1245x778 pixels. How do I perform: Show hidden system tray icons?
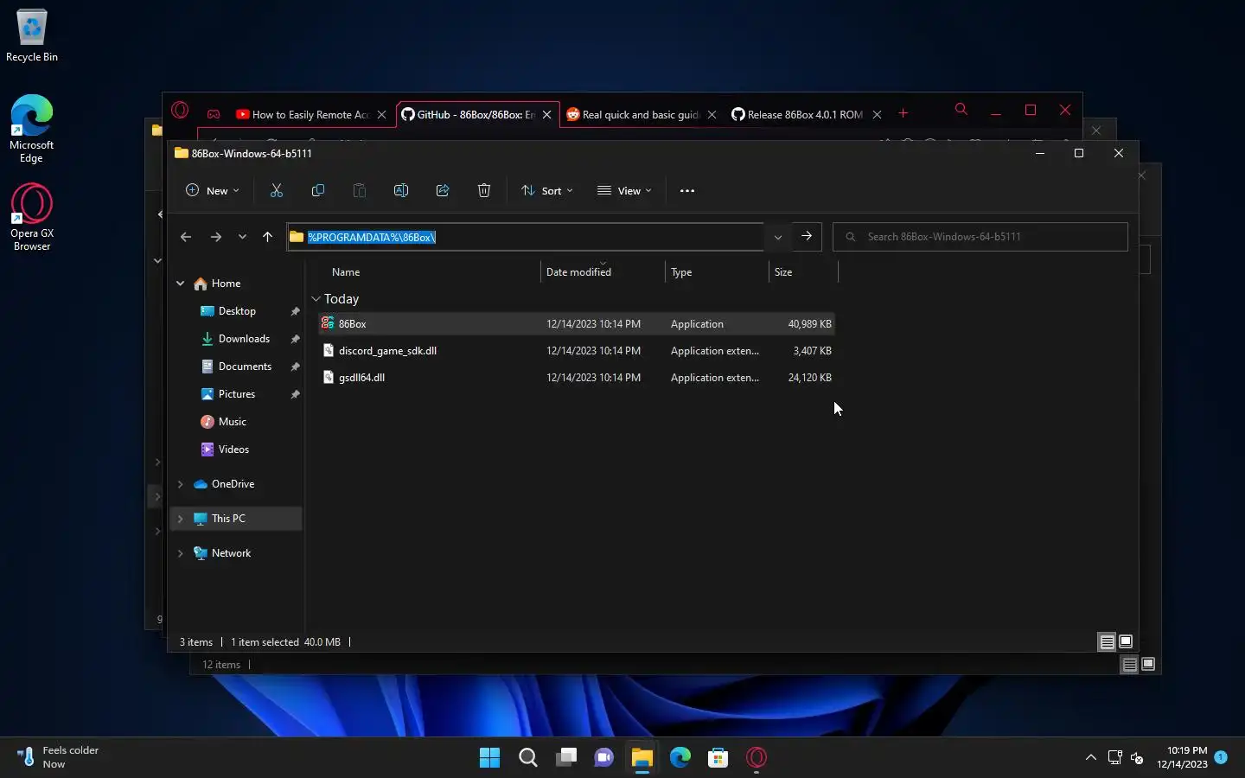(1091, 757)
